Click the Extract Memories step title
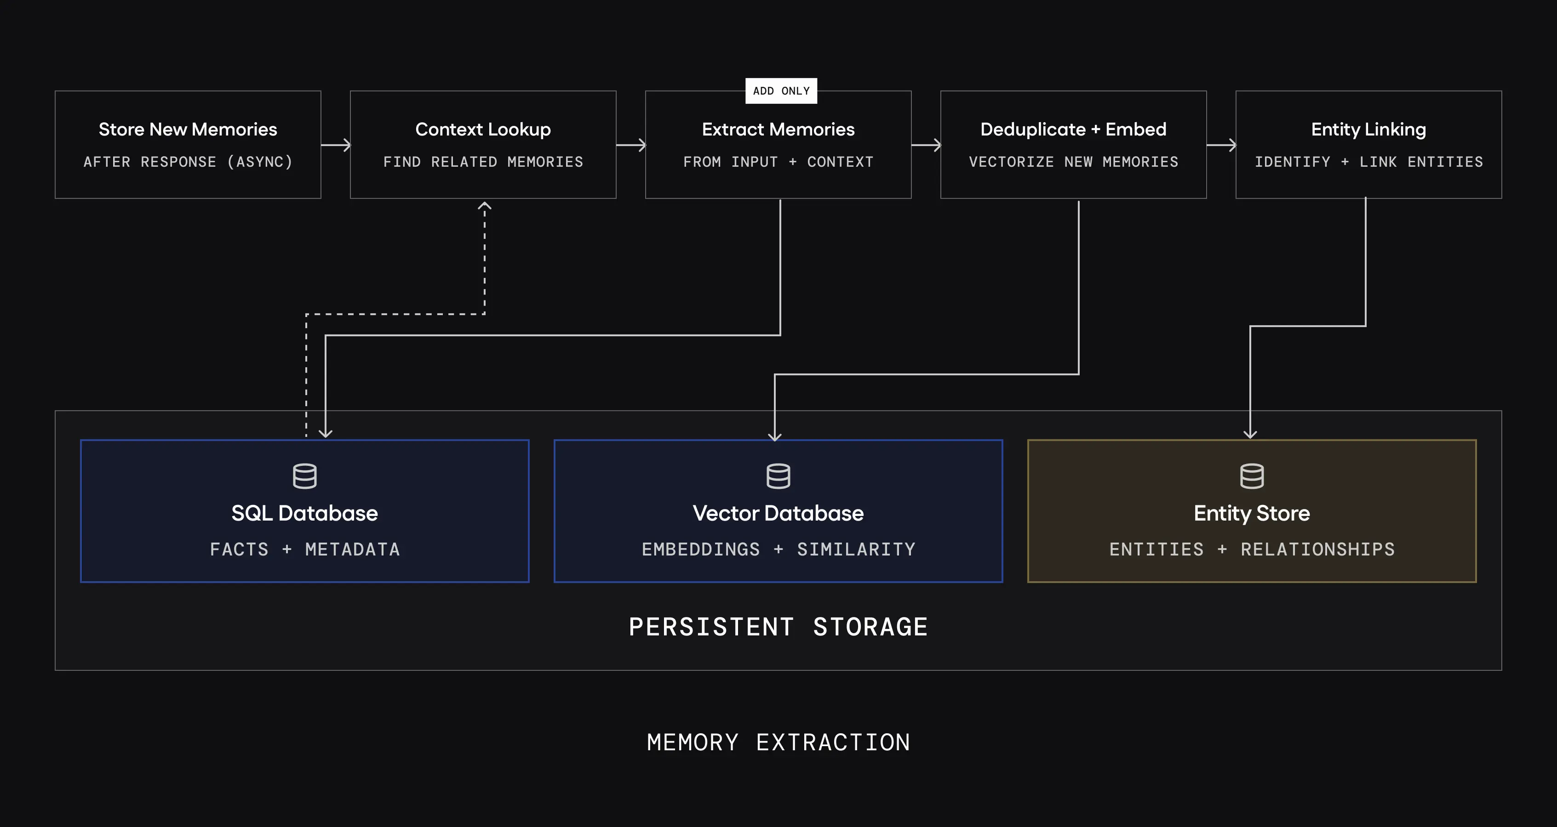The image size is (1557, 827). click(778, 129)
